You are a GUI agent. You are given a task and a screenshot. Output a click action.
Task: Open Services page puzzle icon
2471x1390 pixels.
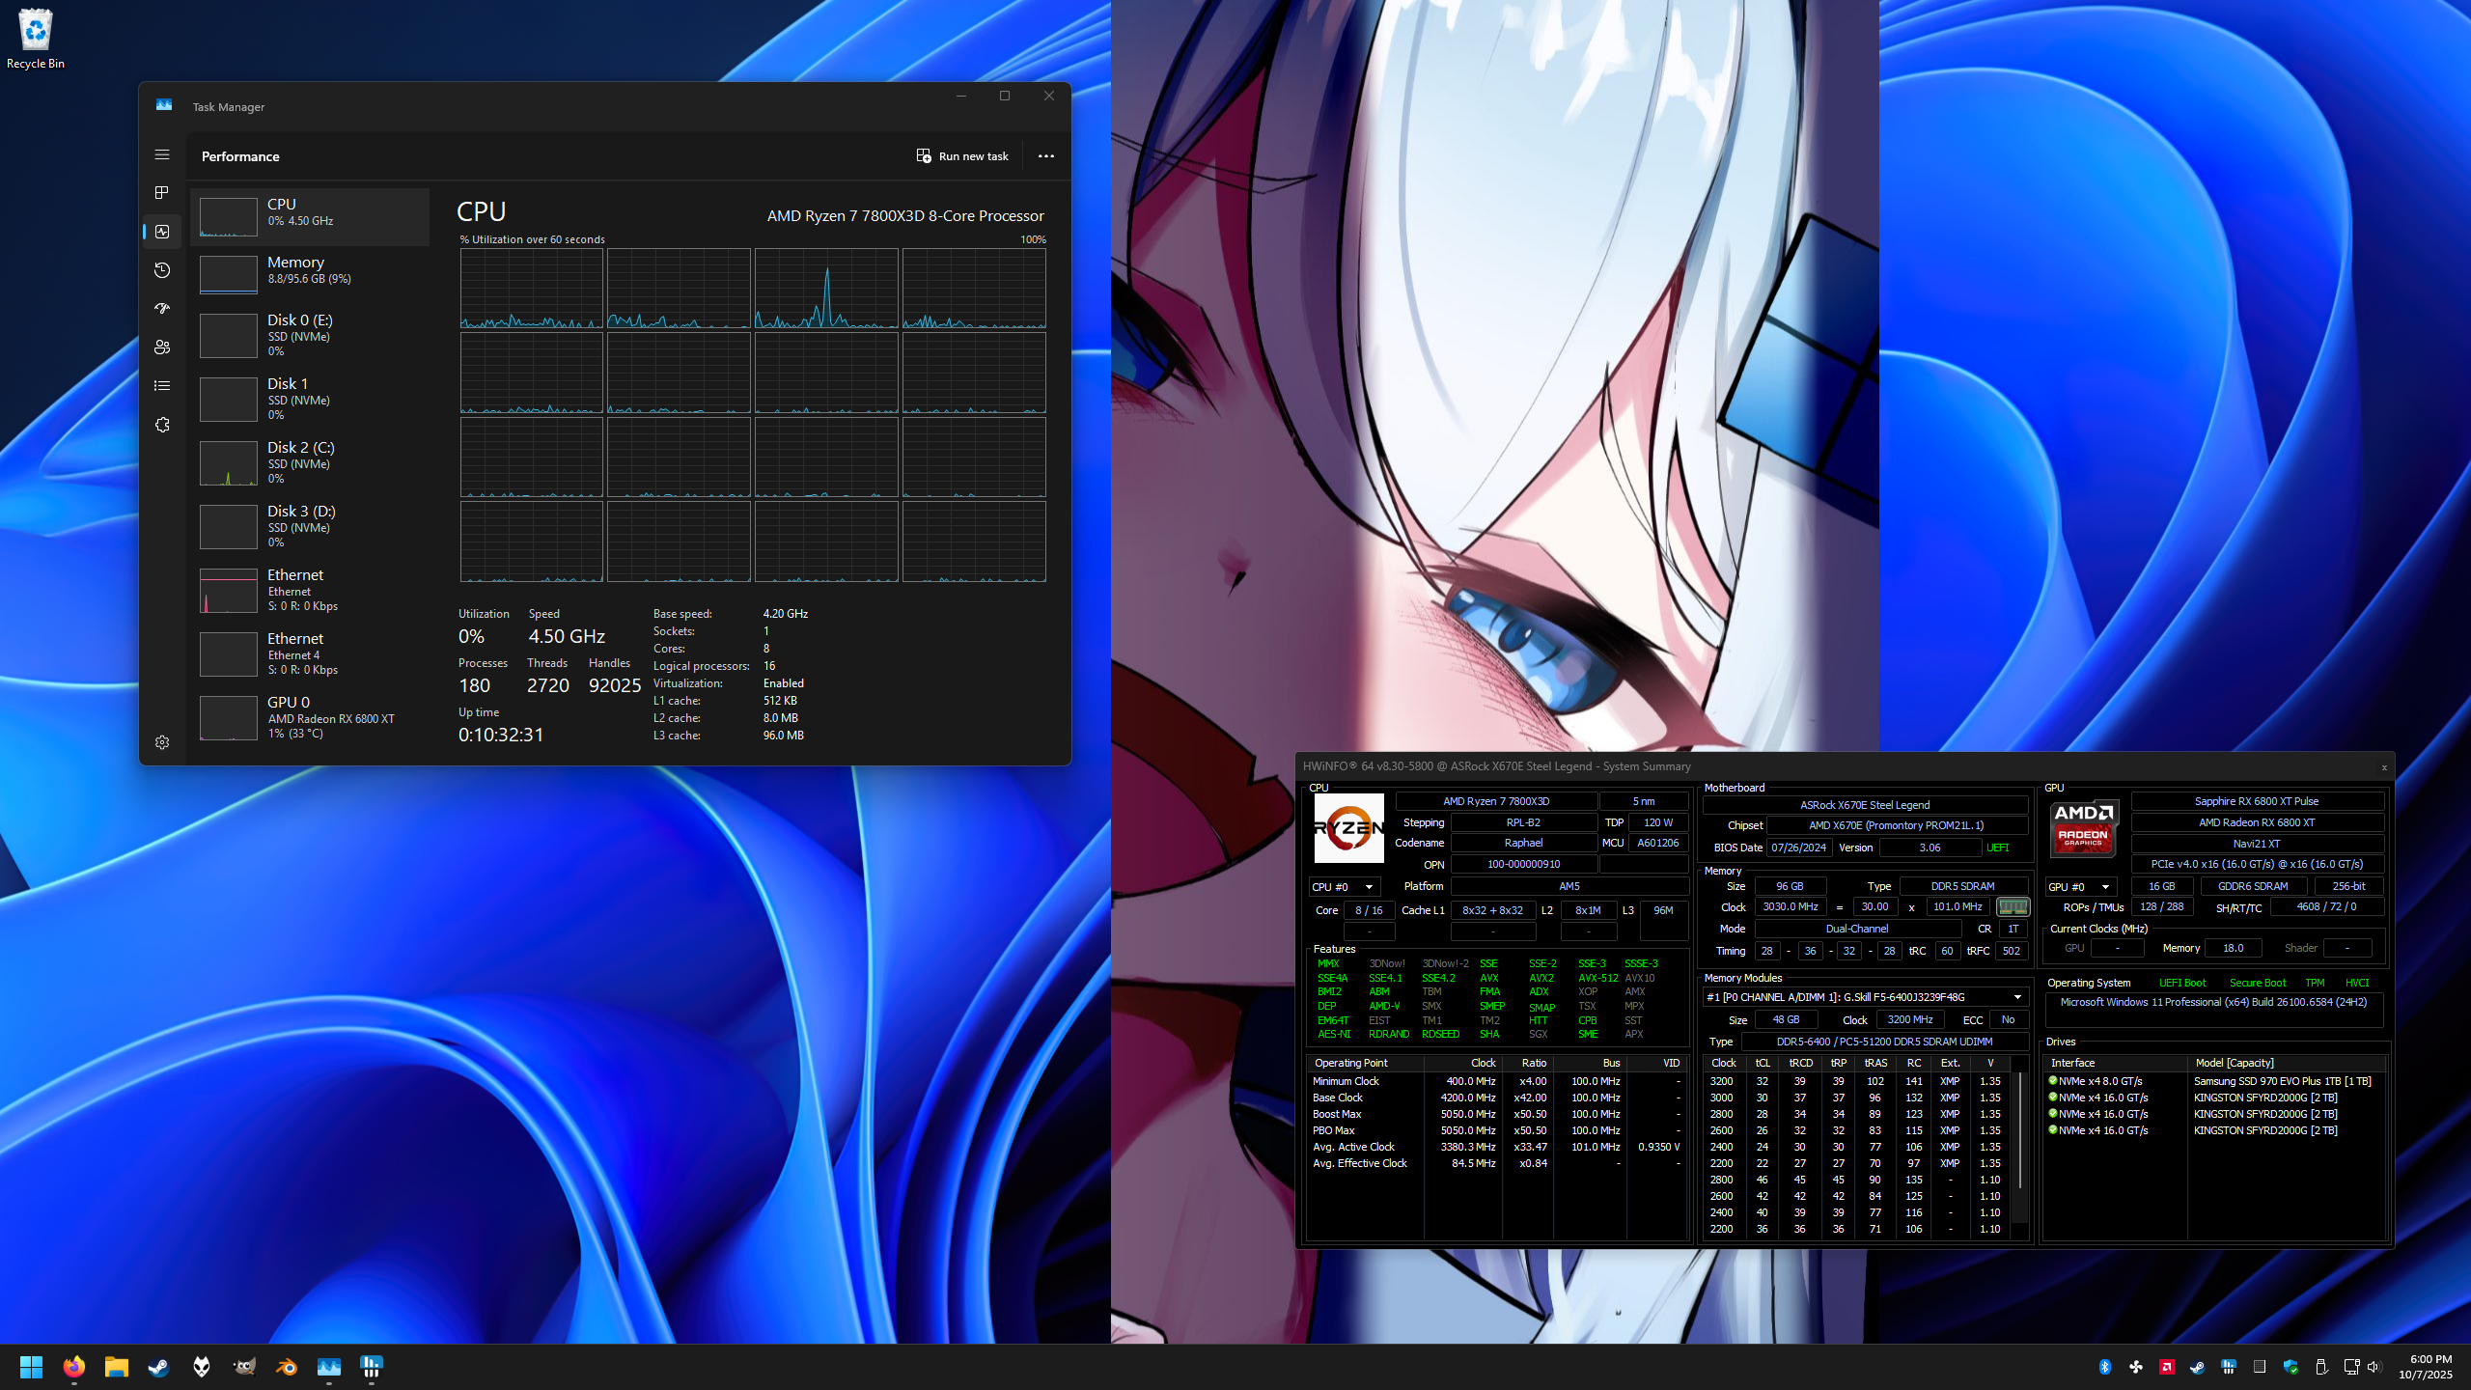tap(161, 425)
